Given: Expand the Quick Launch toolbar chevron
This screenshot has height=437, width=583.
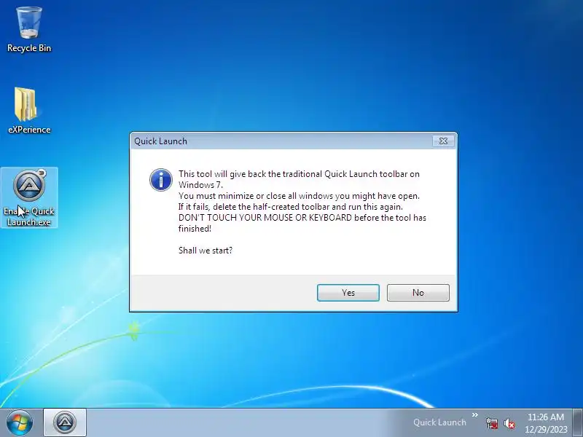Looking at the screenshot, I should click(x=475, y=415).
